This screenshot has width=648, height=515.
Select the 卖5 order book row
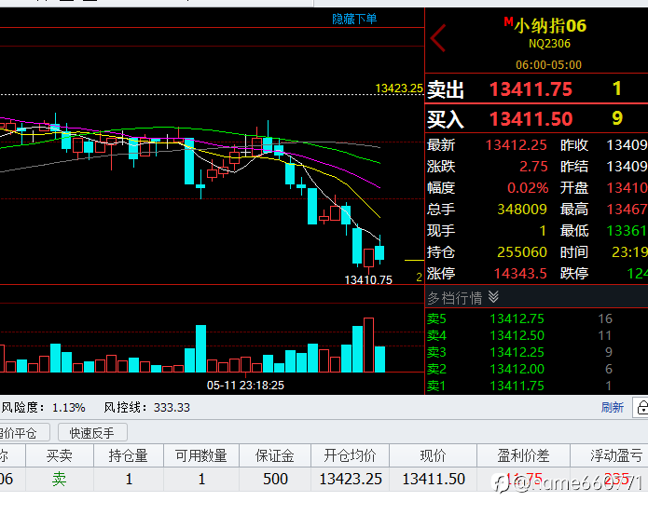[536, 318]
